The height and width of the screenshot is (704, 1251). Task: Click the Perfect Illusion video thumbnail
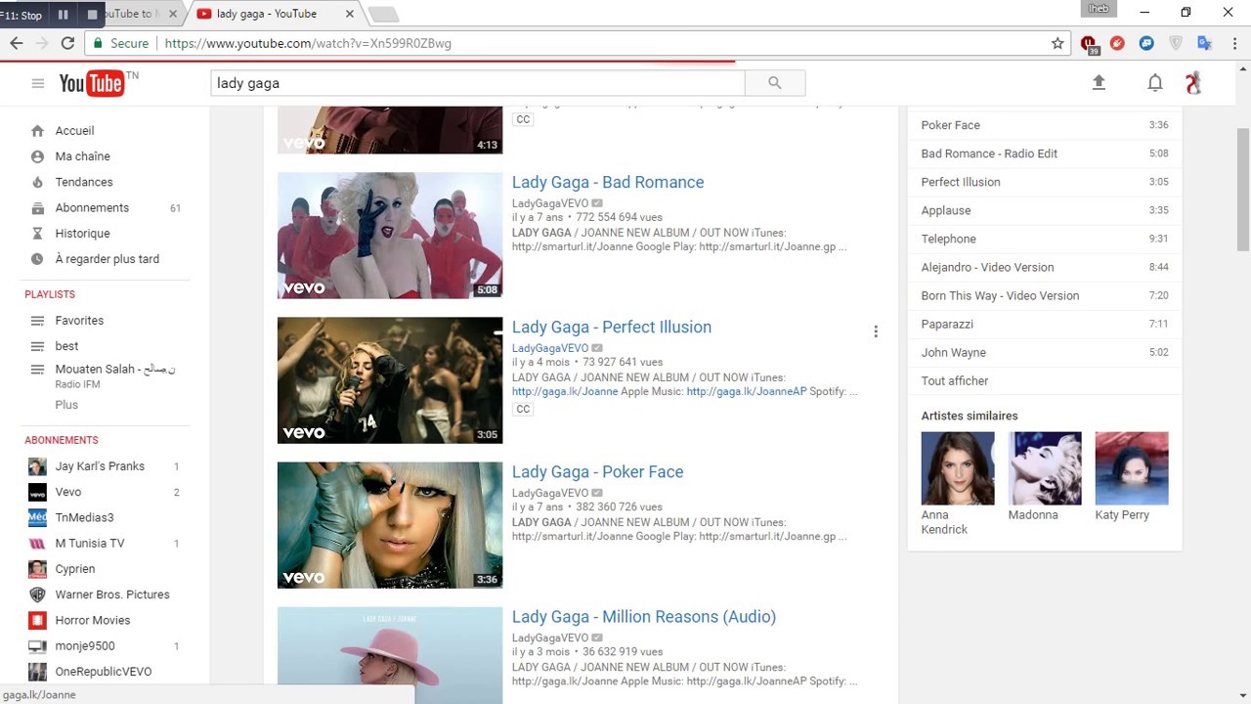tap(390, 380)
